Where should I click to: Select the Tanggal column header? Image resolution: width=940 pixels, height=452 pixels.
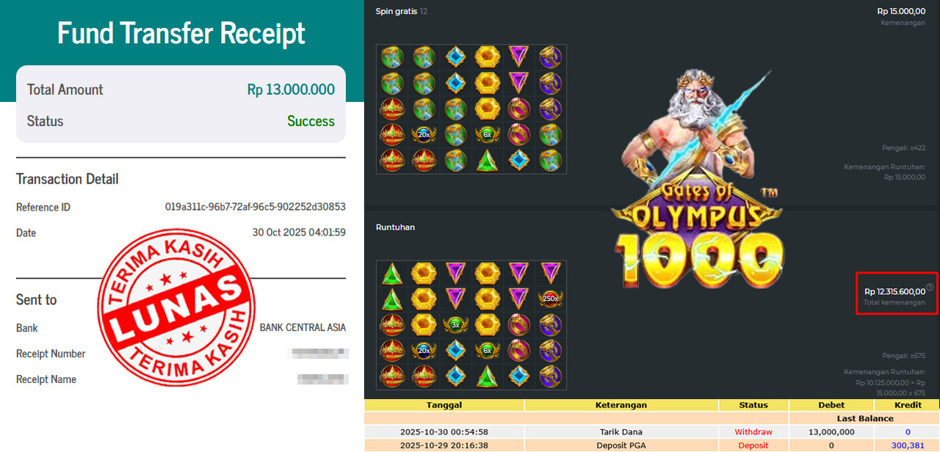[x=444, y=405]
